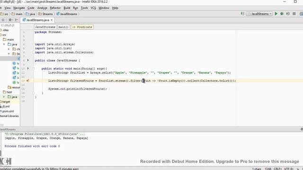Open the Run menu
The height and width of the screenshot is (170, 303).
76,8
